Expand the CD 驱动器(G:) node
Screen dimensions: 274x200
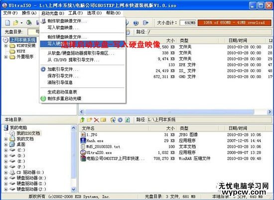pos(6,173)
